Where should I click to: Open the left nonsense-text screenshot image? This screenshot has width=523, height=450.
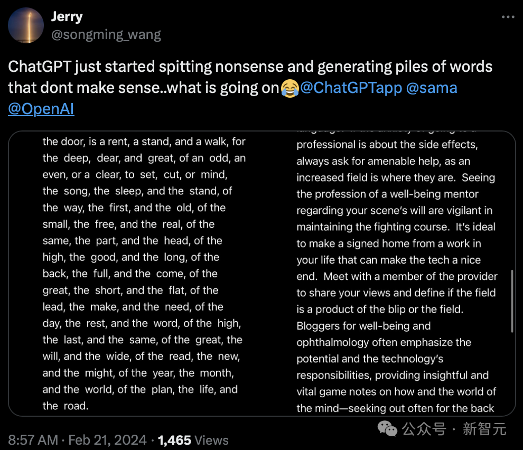tap(135, 274)
